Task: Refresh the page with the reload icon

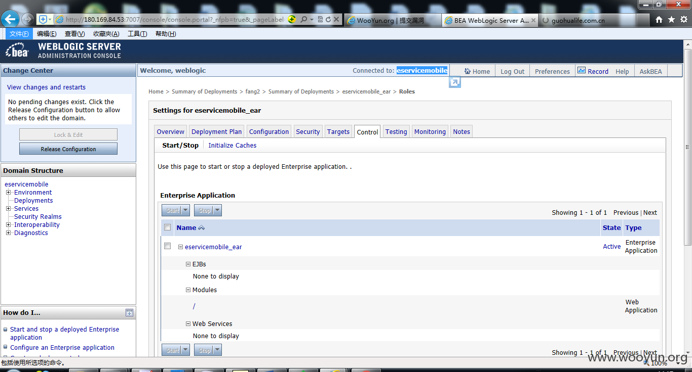Action: (328, 19)
